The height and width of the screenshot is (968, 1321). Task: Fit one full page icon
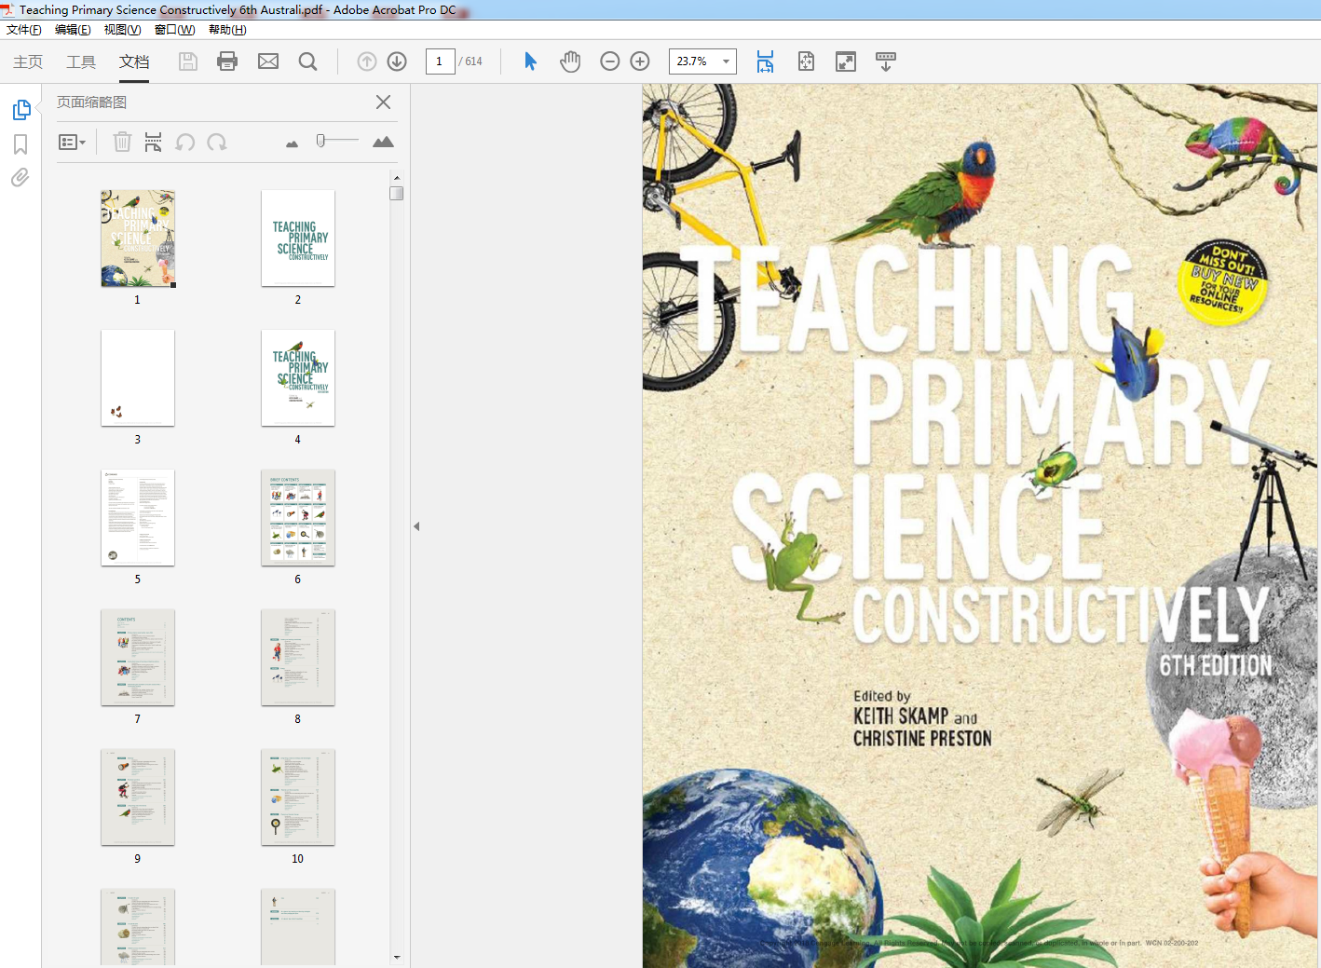[806, 61]
